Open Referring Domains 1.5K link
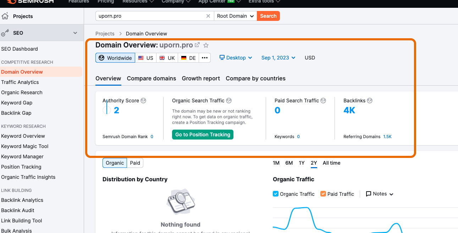 (387, 137)
